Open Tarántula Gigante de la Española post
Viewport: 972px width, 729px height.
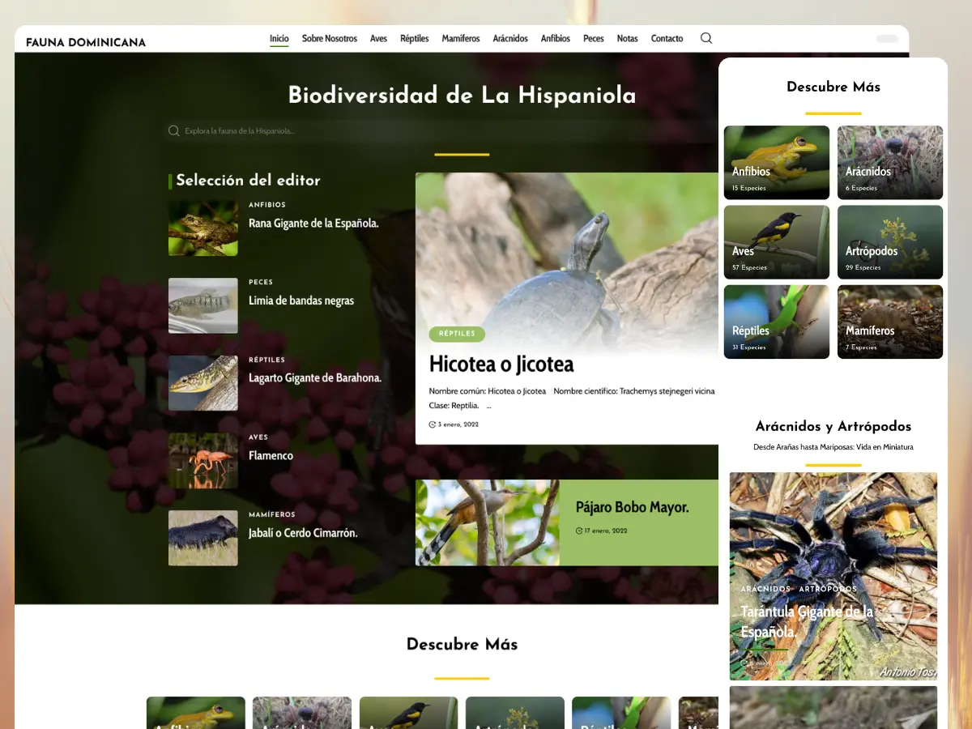(807, 621)
